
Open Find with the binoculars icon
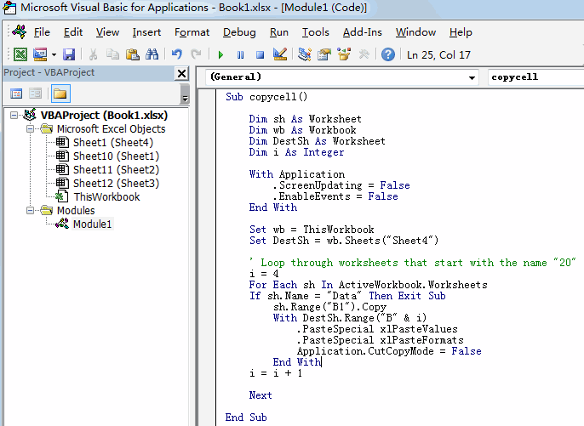pyautogui.click(x=152, y=54)
